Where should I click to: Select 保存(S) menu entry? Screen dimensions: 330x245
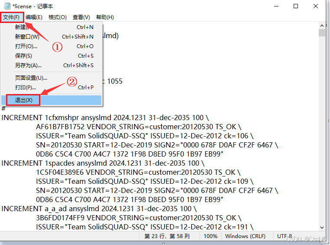[x=52, y=56]
